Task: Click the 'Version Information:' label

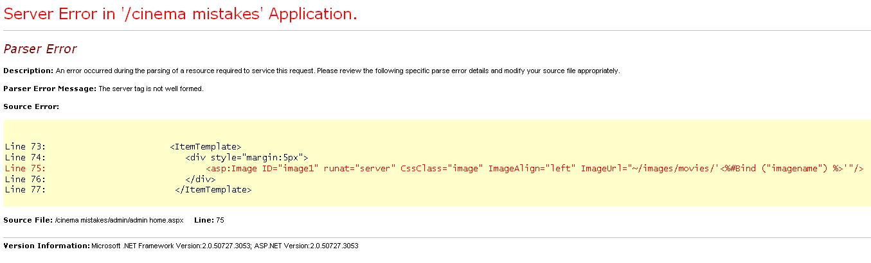Action: pyautogui.click(x=46, y=246)
